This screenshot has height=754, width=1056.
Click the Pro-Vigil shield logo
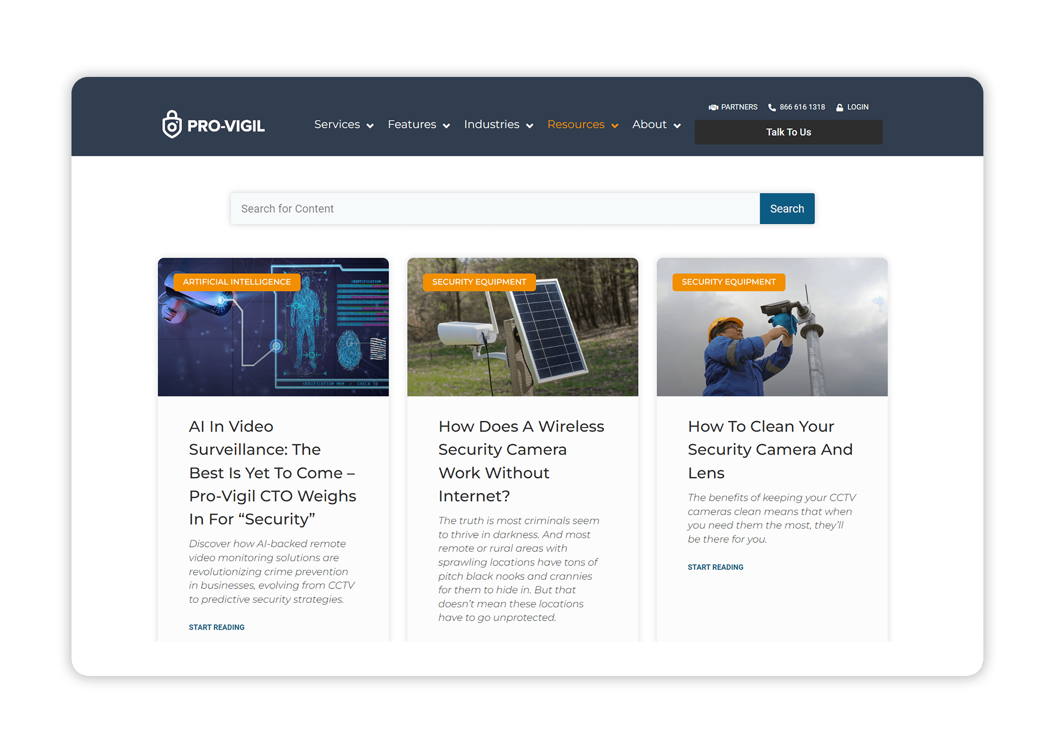(x=173, y=125)
